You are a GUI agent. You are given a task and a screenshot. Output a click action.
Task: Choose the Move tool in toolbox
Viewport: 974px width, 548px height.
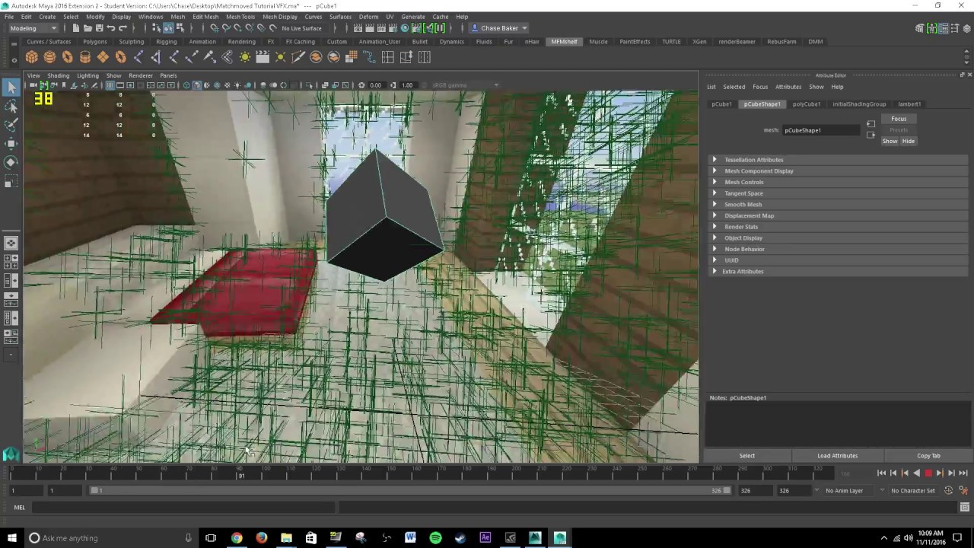(11, 143)
